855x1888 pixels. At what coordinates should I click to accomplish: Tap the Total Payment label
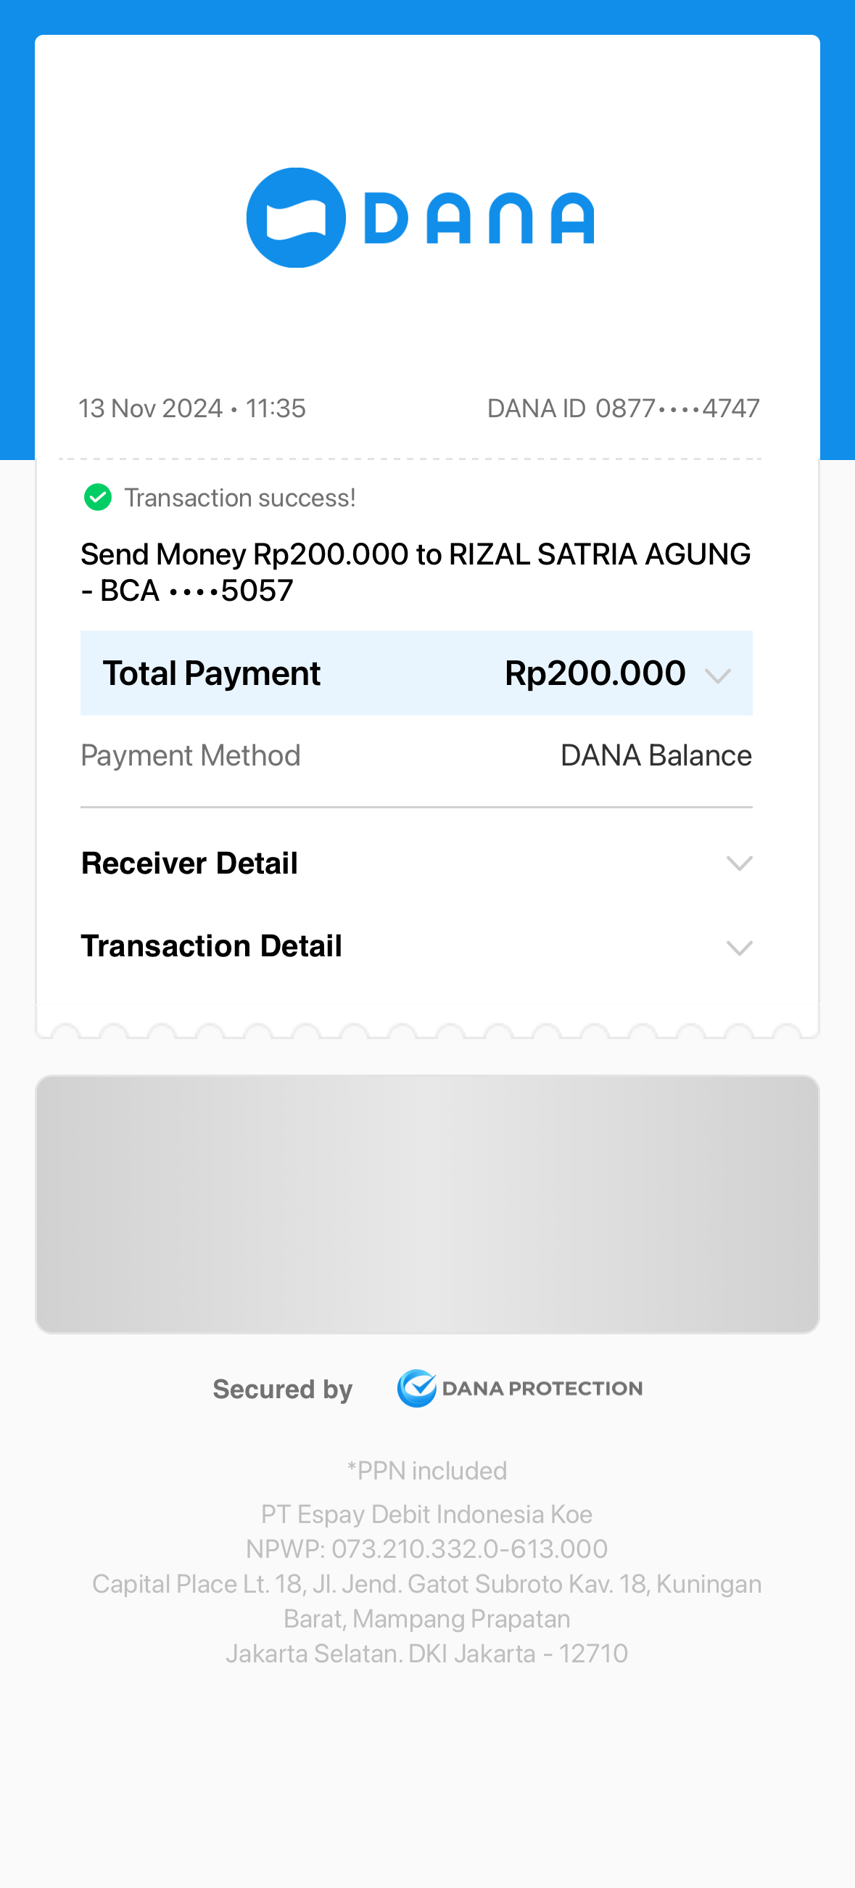(212, 673)
